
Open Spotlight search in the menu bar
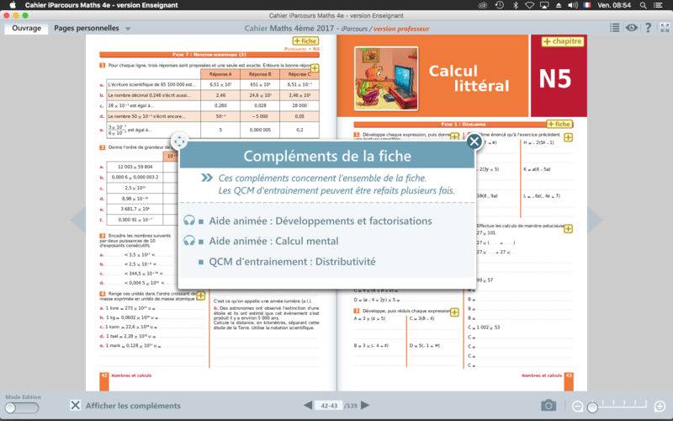[x=643, y=5]
